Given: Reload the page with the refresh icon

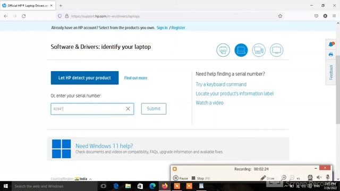Looking at the screenshot, I should 23,16.
